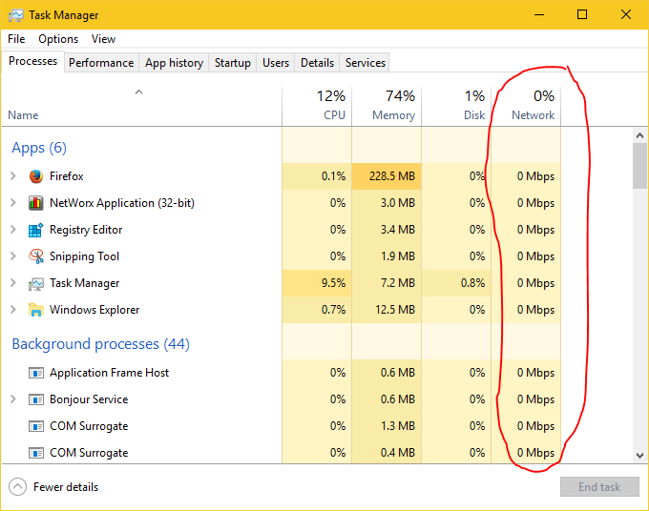Expand the Firefox process group
This screenshot has height=511, width=649.
(x=13, y=176)
